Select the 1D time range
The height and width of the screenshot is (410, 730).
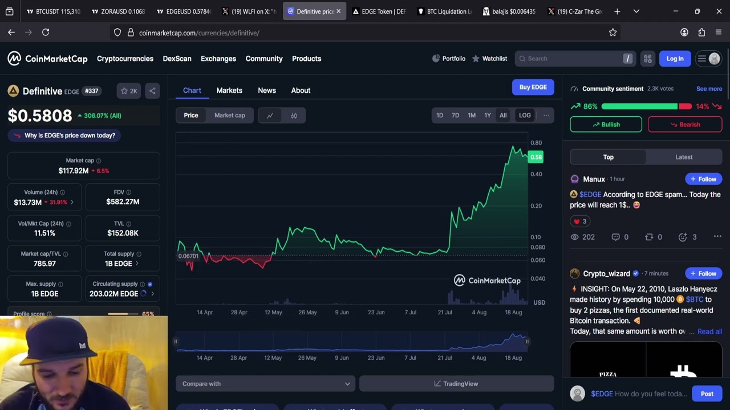point(440,116)
